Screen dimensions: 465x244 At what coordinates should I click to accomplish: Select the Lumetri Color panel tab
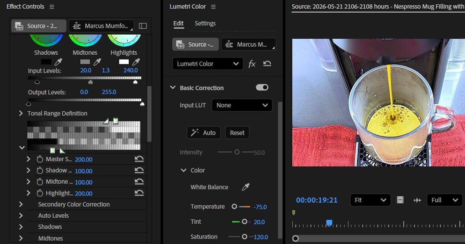click(187, 6)
